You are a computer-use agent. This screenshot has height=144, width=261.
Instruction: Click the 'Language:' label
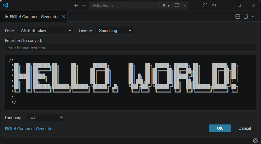(14, 118)
